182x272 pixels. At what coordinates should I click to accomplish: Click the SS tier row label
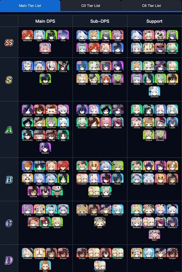click(x=9, y=42)
